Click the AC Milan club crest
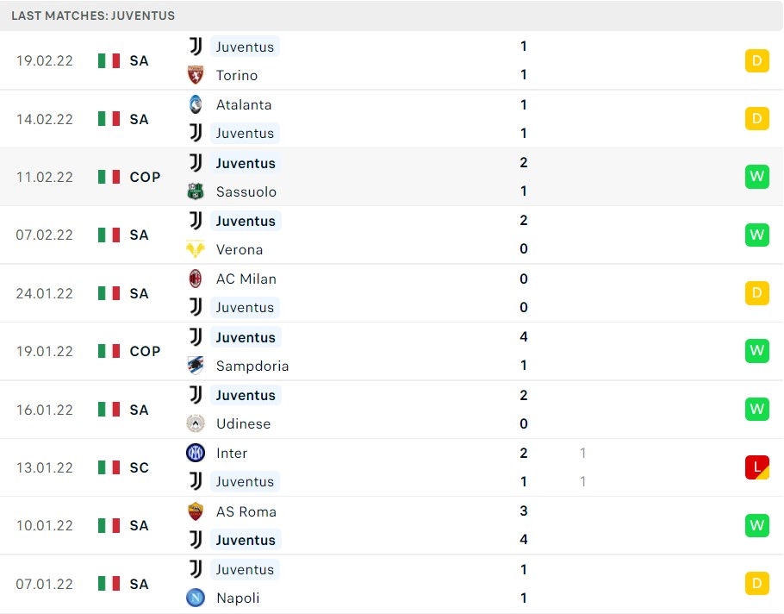 pos(195,279)
